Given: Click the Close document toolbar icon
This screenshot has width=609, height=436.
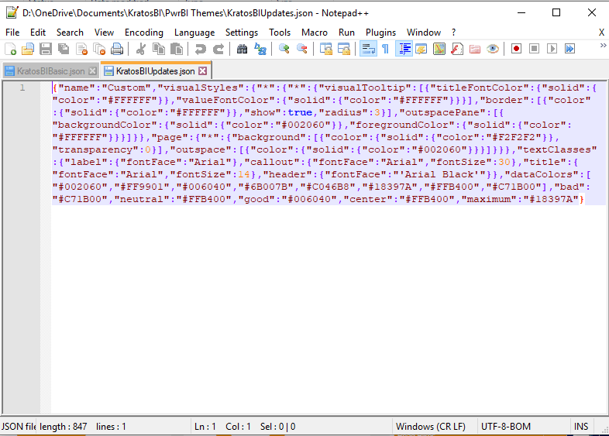Looking at the screenshot, I should coord(81,49).
